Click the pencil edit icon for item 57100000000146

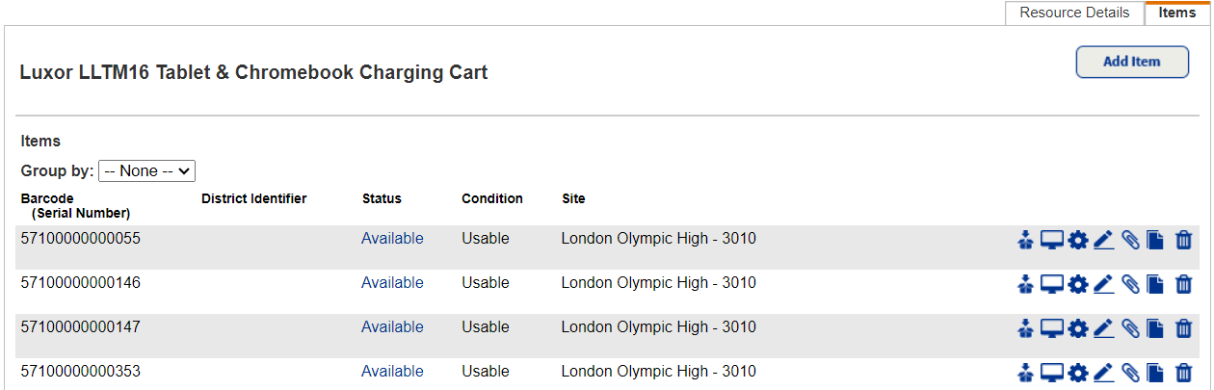tap(1104, 284)
